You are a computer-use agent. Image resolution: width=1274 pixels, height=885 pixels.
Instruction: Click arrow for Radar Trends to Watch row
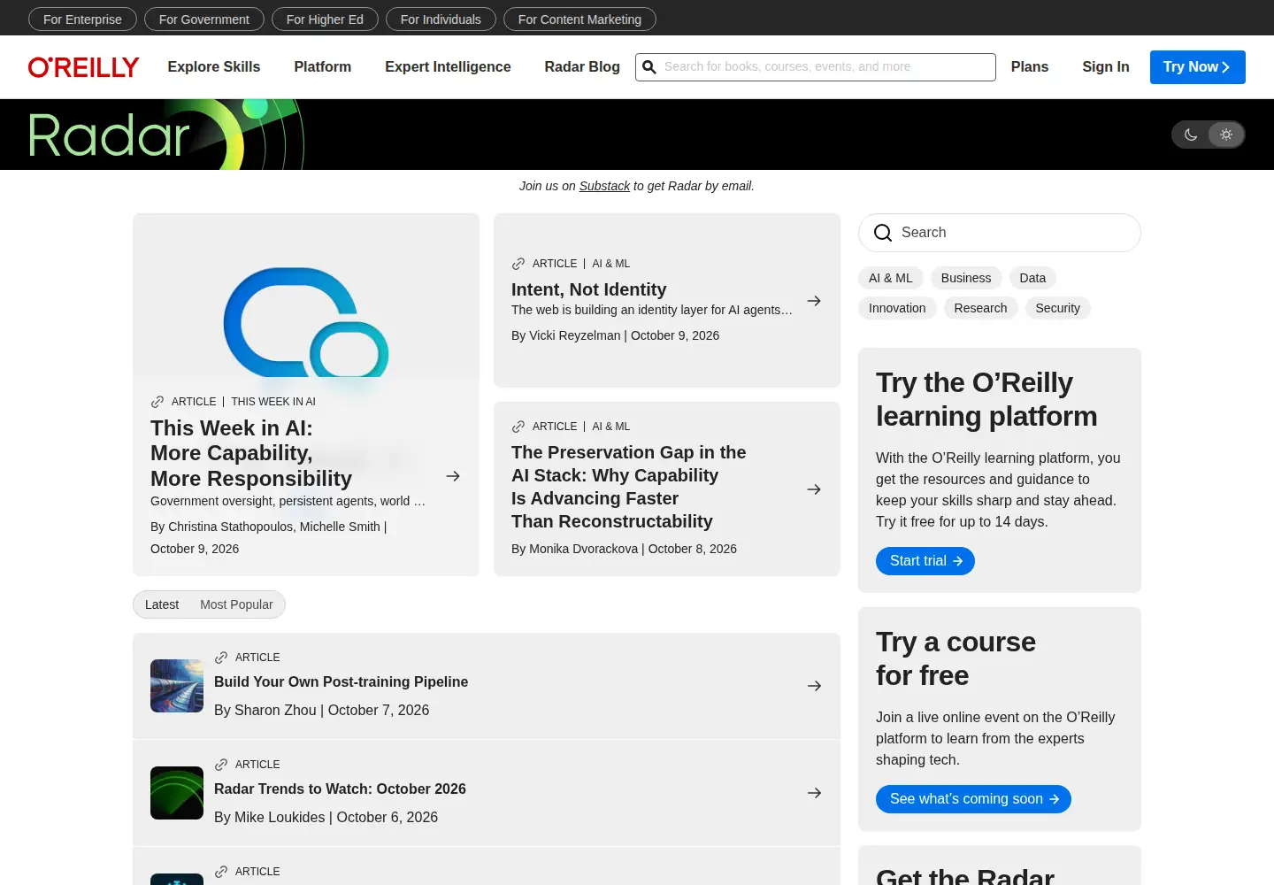coord(815,793)
